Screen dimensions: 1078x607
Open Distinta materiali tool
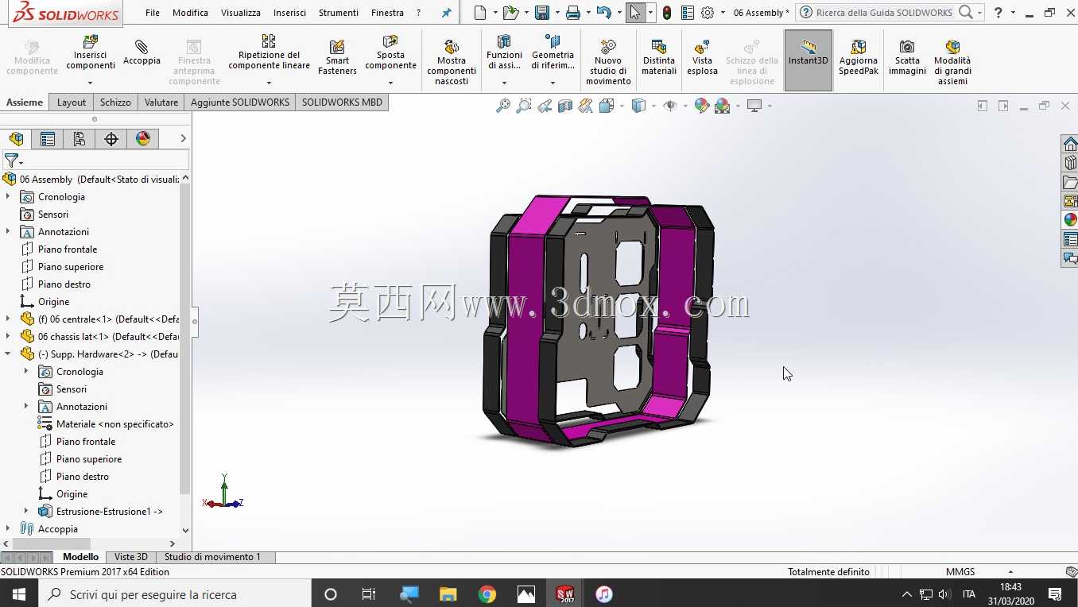click(x=659, y=57)
